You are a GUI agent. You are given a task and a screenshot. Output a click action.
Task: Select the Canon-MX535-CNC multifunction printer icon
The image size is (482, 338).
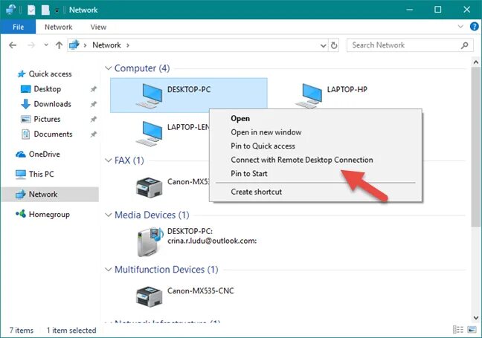(x=149, y=296)
